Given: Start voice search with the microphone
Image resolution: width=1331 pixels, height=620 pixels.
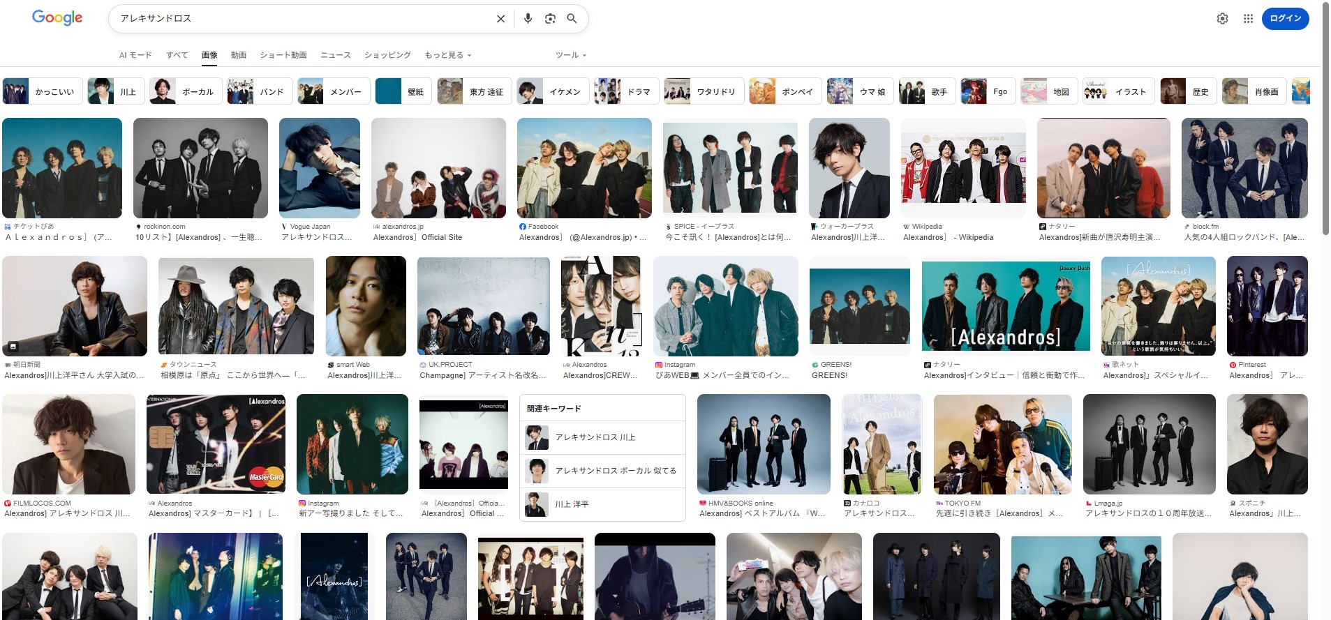Looking at the screenshot, I should pyautogui.click(x=528, y=19).
